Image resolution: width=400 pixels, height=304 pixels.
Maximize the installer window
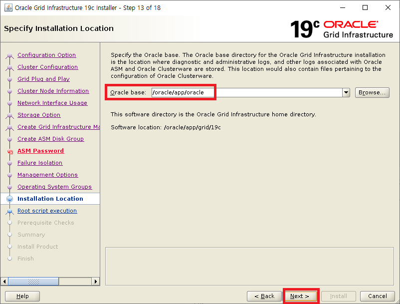365,7
